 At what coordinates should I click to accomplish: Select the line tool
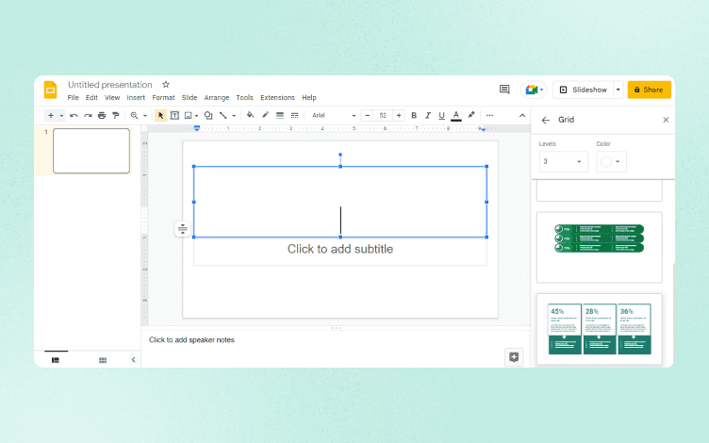[x=223, y=116]
